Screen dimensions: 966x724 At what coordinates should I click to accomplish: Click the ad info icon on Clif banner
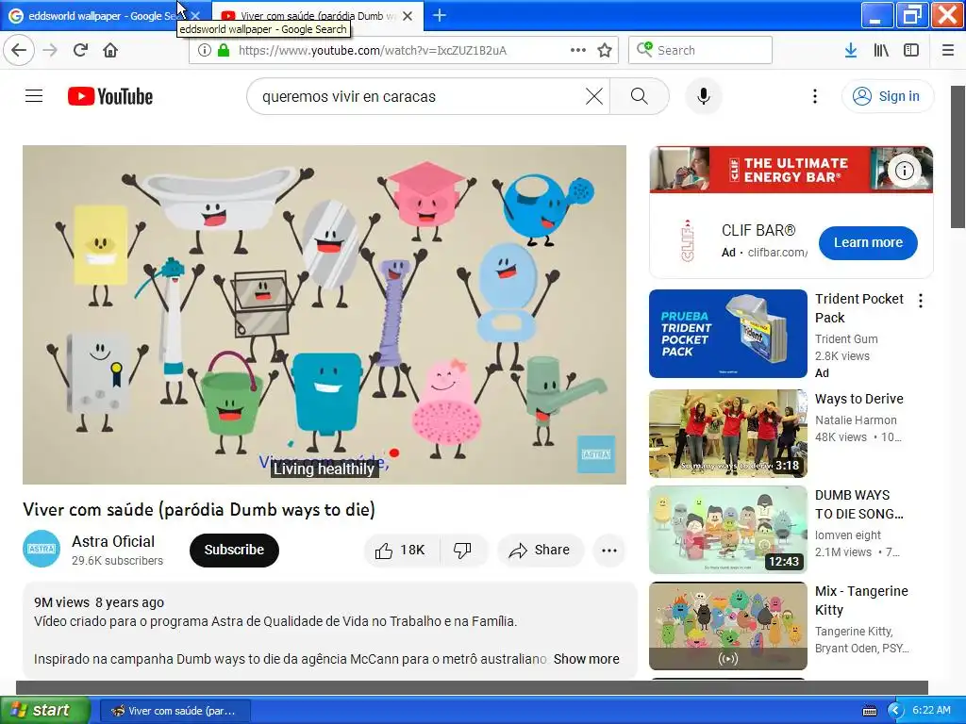click(x=904, y=171)
